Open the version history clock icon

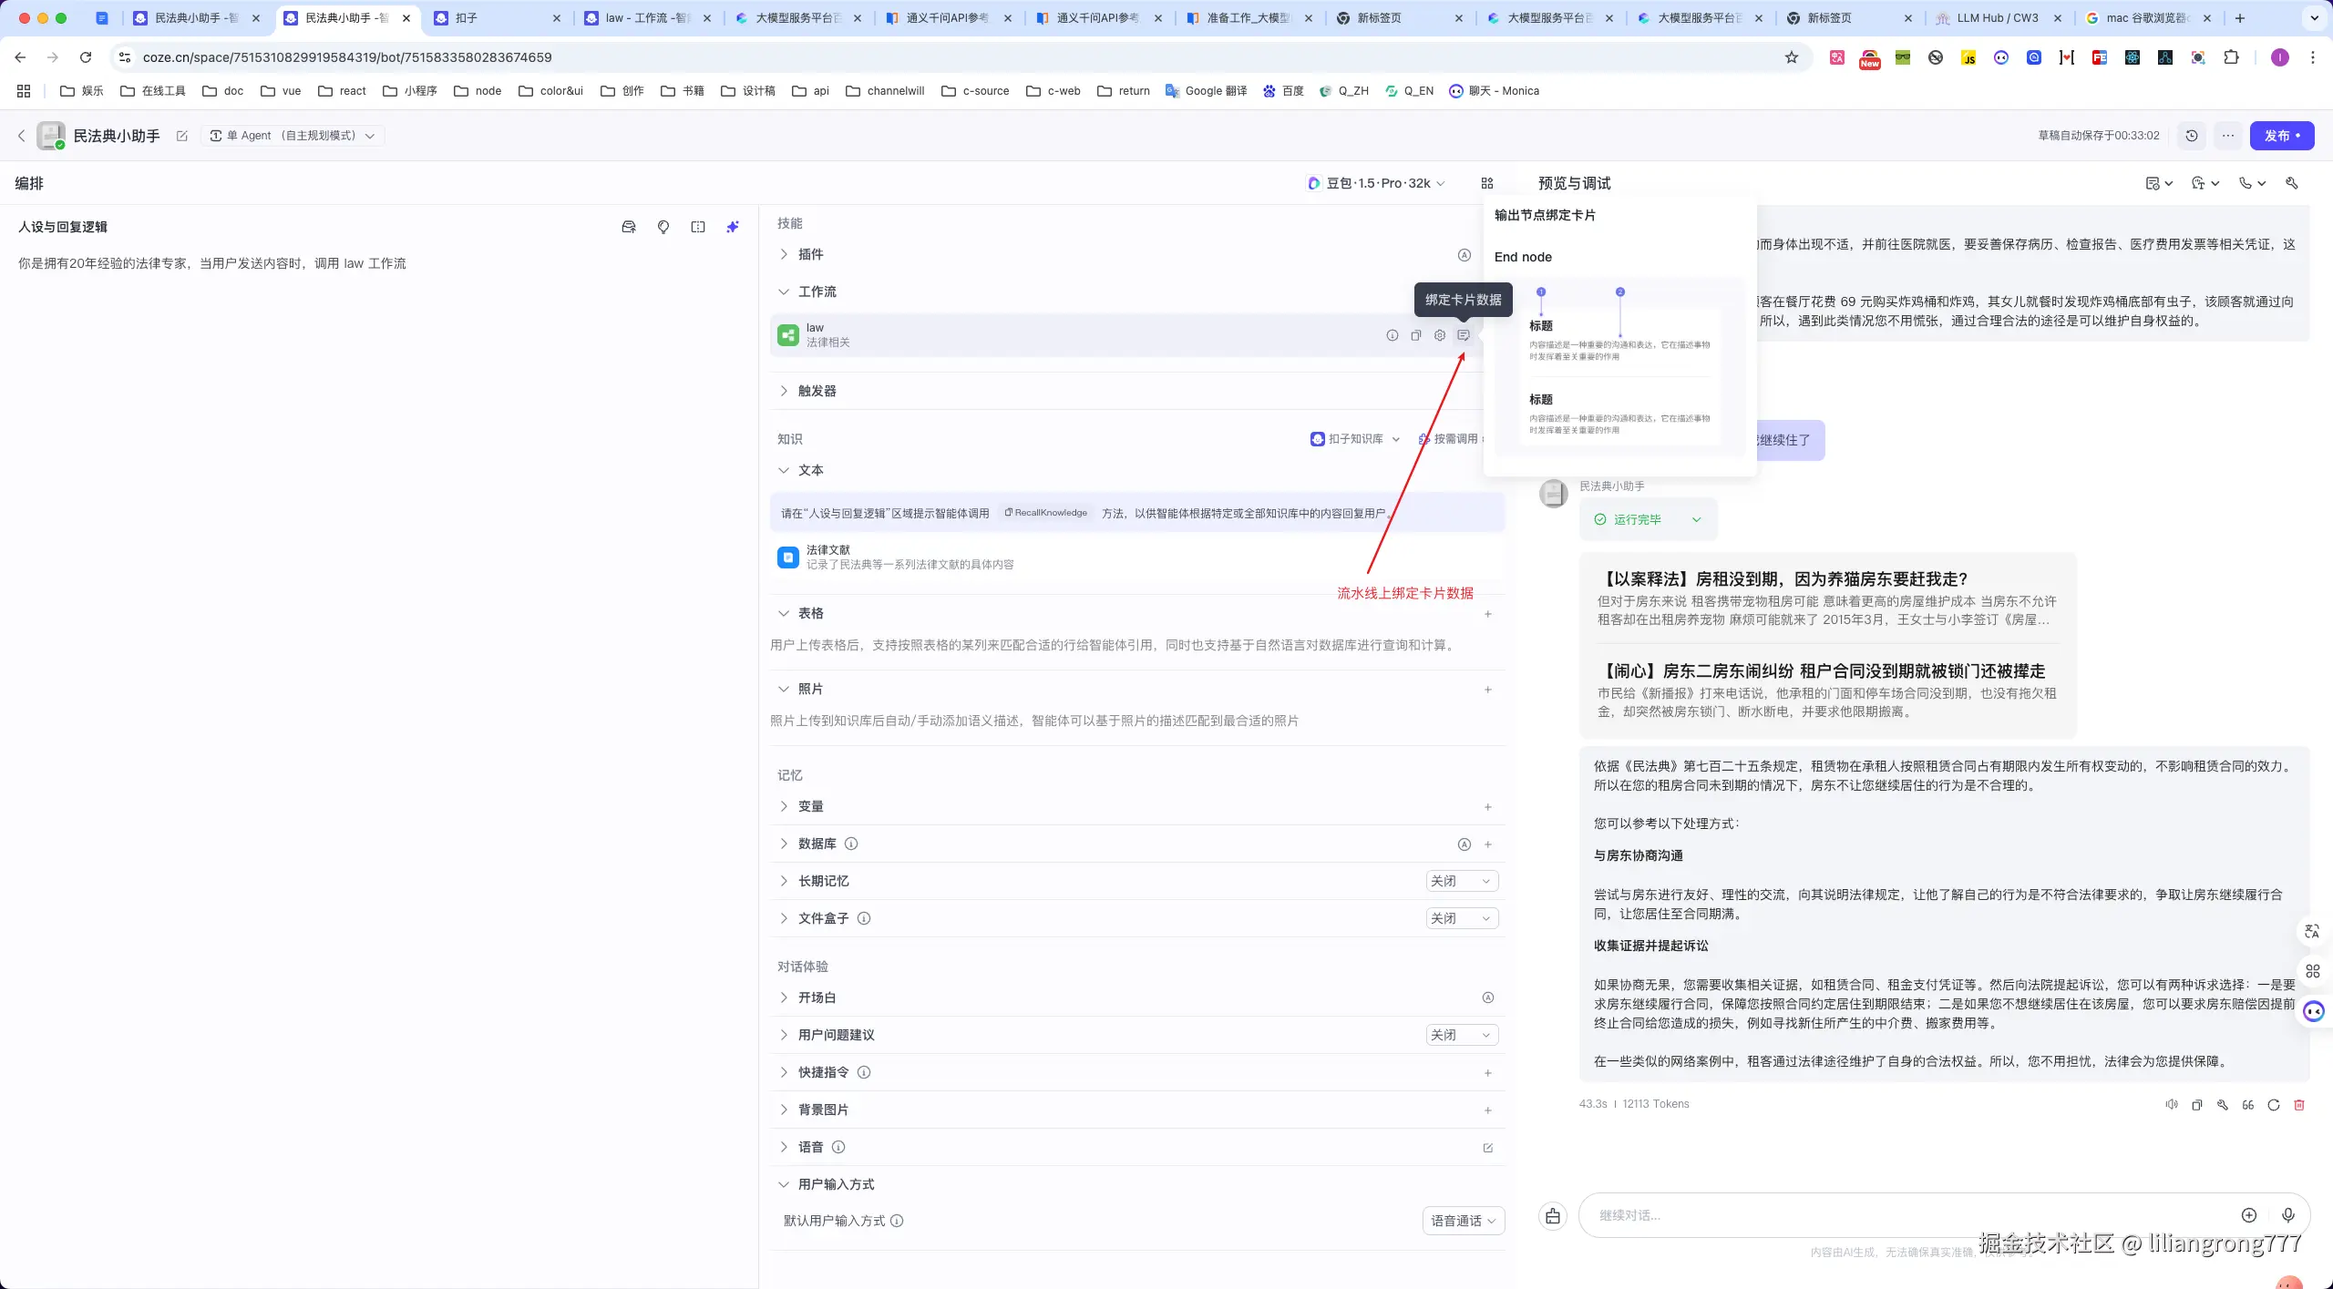click(x=2192, y=136)
